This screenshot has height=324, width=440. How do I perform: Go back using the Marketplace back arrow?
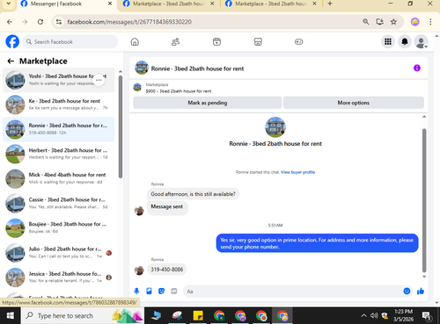tap(11, 61)
